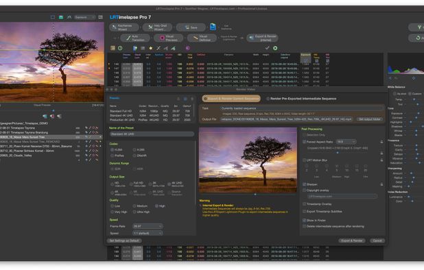Enable the Copyright overlay checkbox
The height and width of the screenshot is (270, 424).
pos(304,191)
